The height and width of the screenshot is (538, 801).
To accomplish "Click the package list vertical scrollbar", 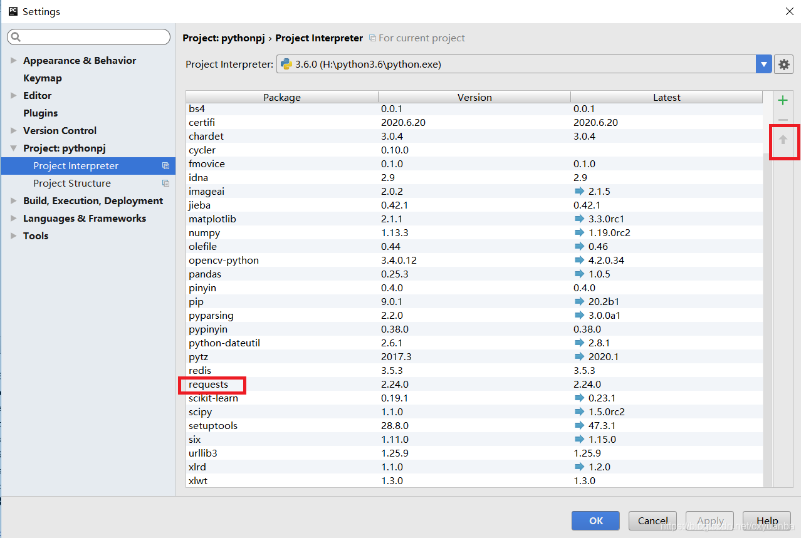I will 767,319.
